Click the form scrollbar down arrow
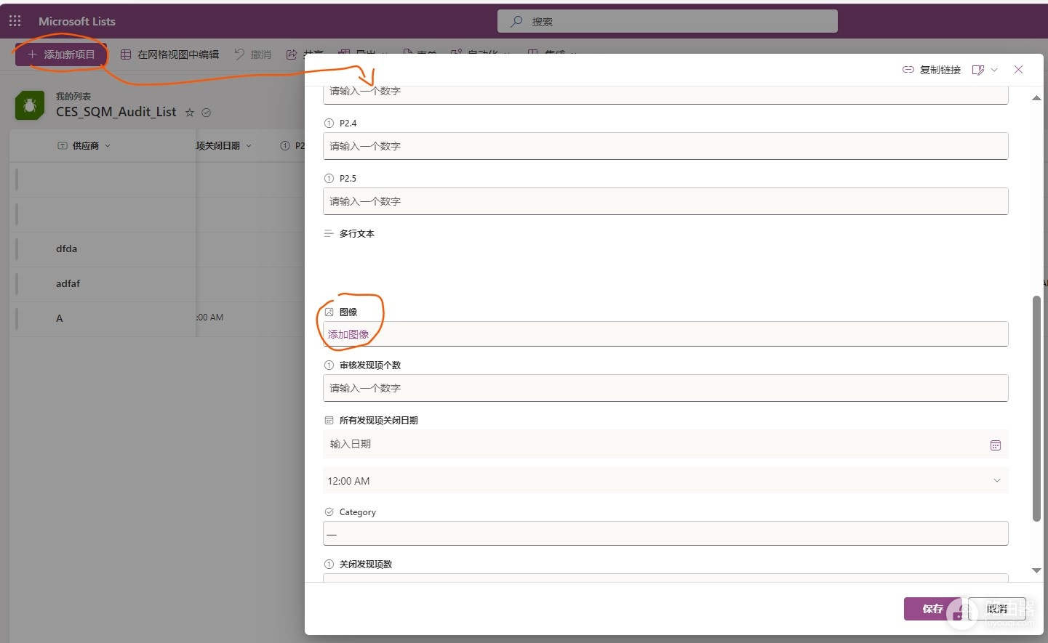 coord(1036,570)
